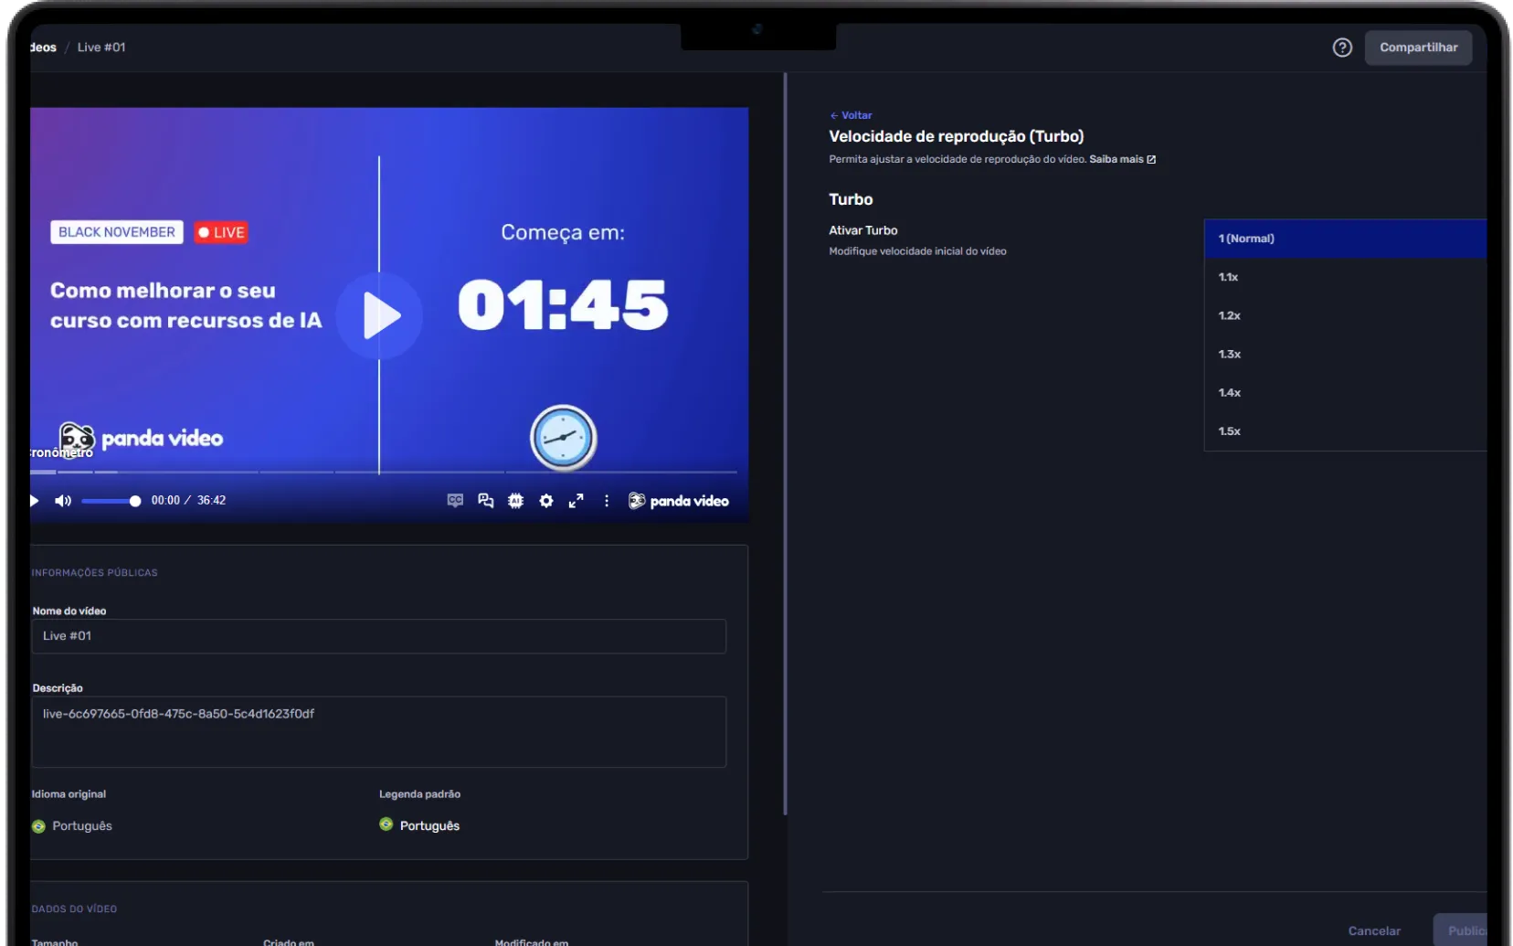1513x946 pixels.
Task: Click the Cancelar button
Action: point(1374,930)
